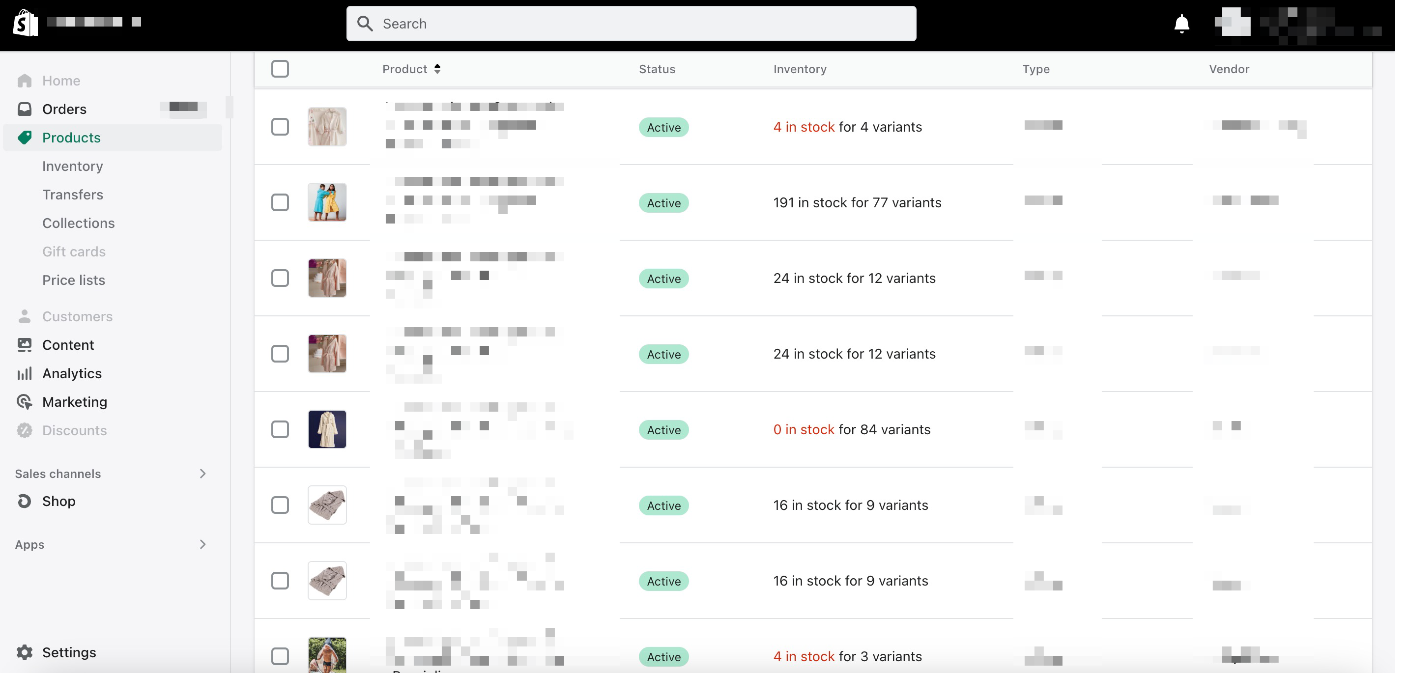Toggle the select-all products checkbox
Image resolution: width=1410 pixels, height=673 pixels.
coord(281,69)
